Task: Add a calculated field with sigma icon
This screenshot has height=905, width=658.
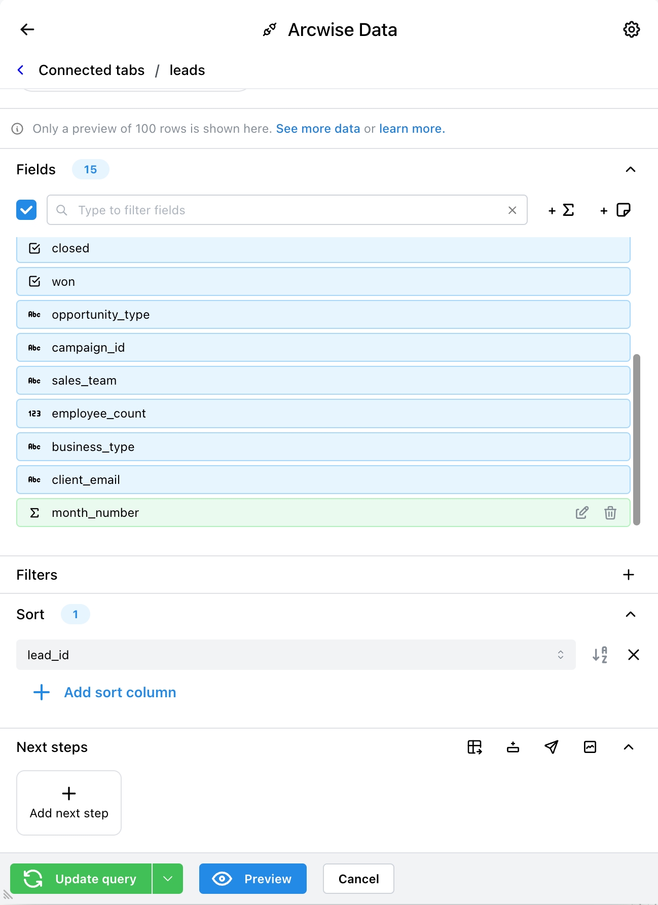Action: [x=561, y=210]
